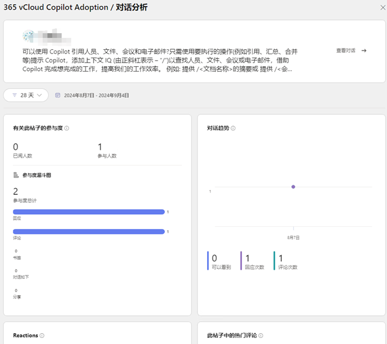Click the 回应次数 legend entry
387x344 pixels.
click(x=253, y=260)
